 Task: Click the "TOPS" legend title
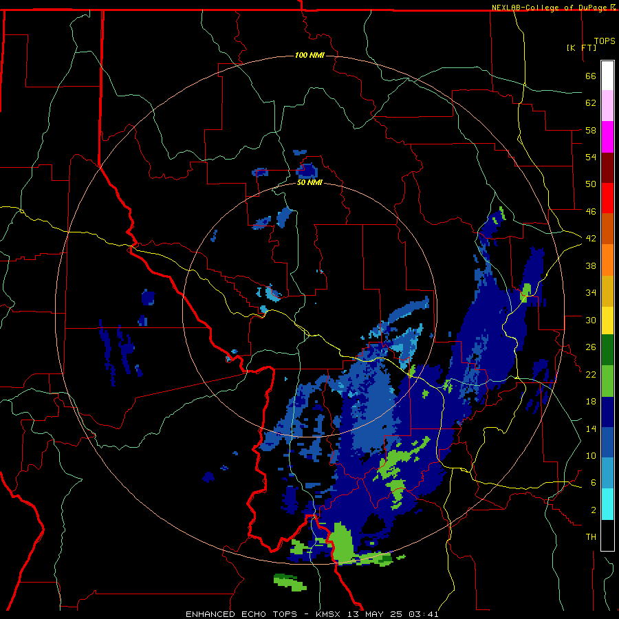point(605,41)
